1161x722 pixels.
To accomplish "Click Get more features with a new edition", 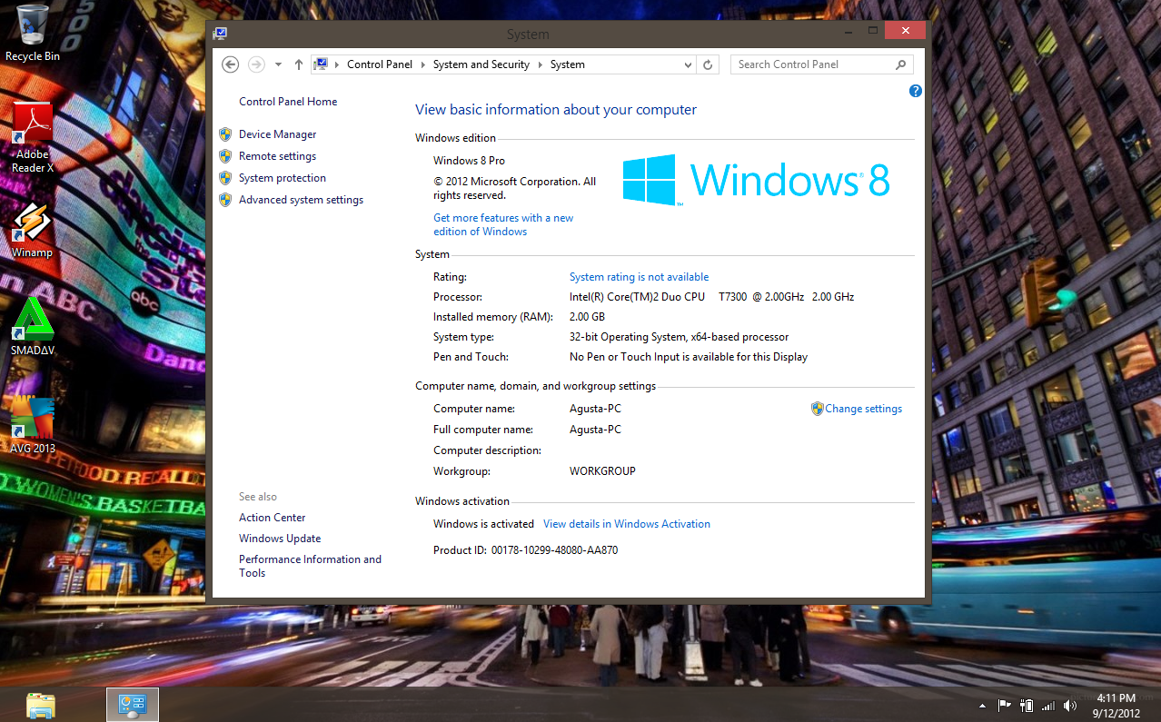I will click(x=503, y=224).
